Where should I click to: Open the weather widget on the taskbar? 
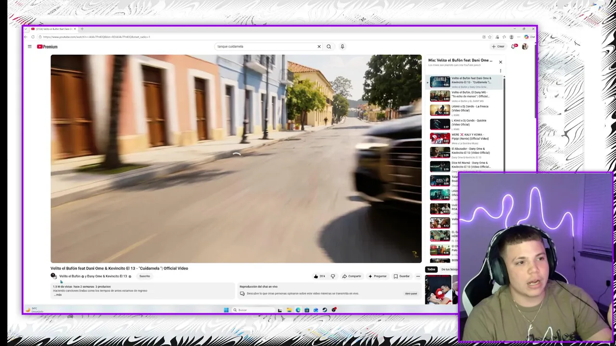click(x=34, y=310)
